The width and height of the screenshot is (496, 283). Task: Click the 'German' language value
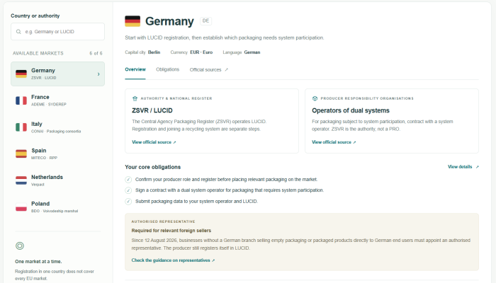pyautogui.click(x=252, y=52)
